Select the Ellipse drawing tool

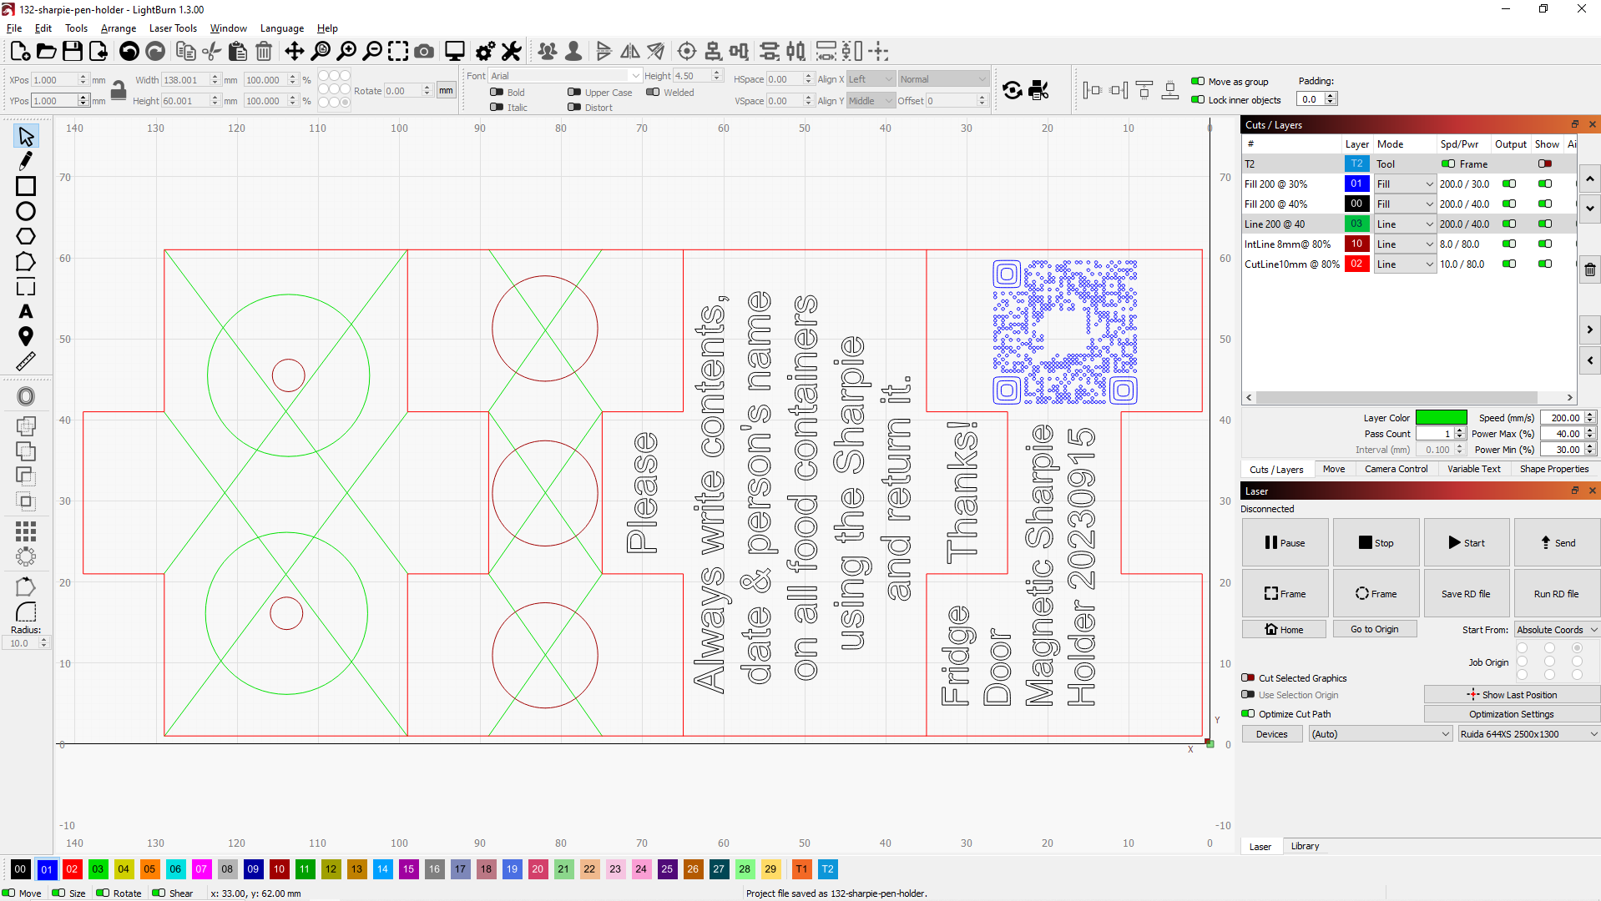point(25,211)
